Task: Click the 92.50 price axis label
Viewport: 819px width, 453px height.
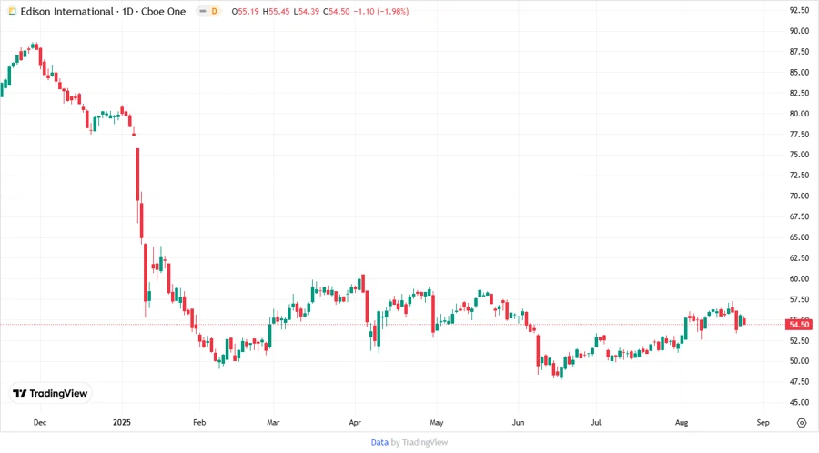Action: pyautogui.click(x=799, y=10)
